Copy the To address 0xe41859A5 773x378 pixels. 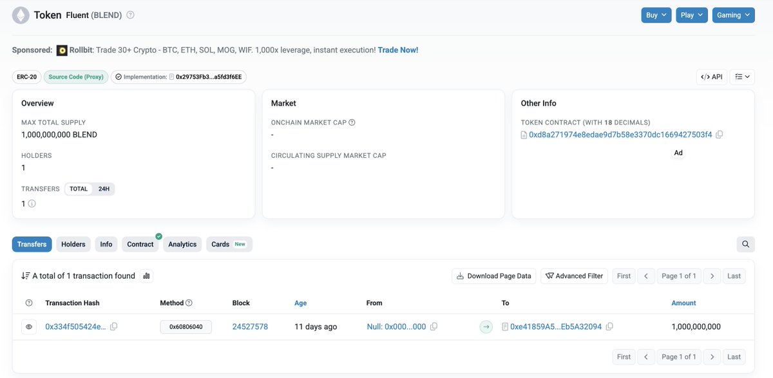click(x=609, y=326)
